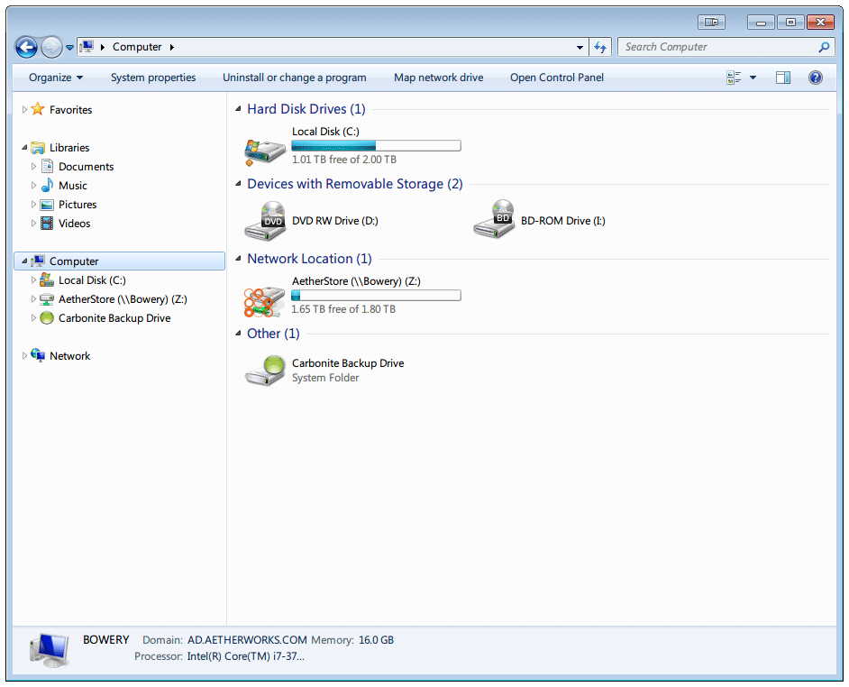Select the Hard Disk Drives (1) header
Screen dimensions: 849x687
click(306, 109)
